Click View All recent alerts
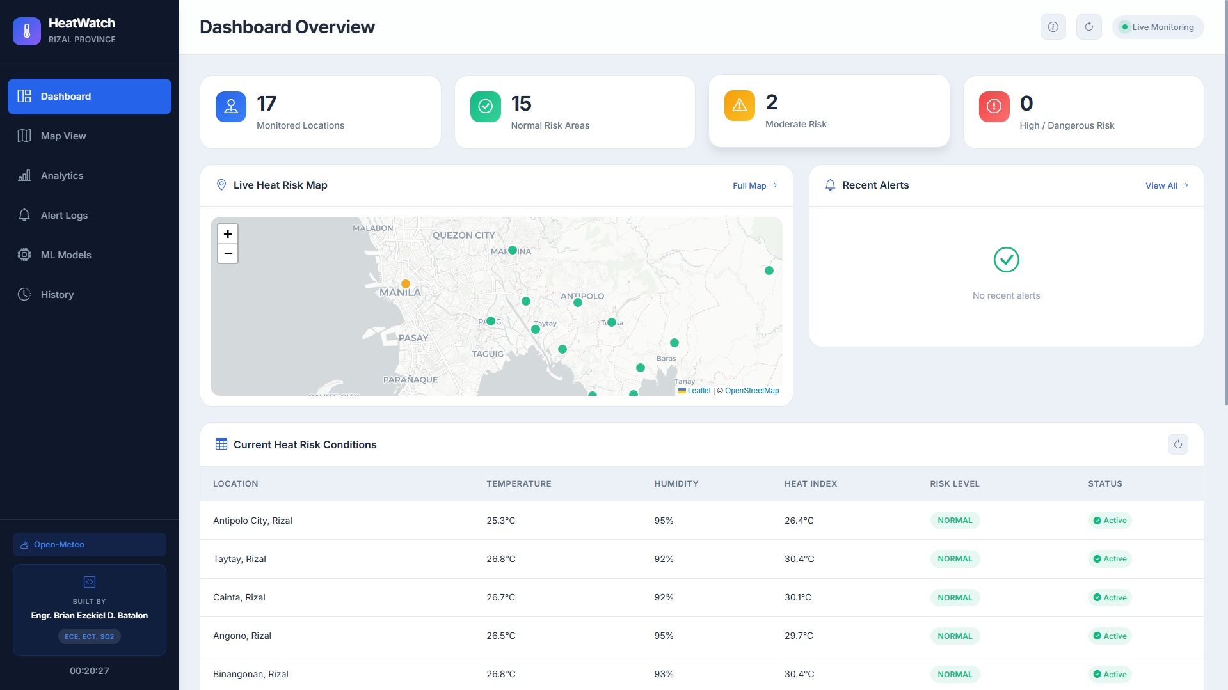Image resolution: width=1228 pixels, height=690 pixels. coord(1167,185)
